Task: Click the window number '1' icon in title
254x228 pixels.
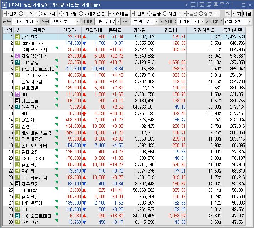Action: 4,5
